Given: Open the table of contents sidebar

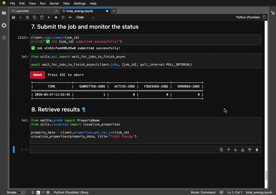Looking at the screenshot, I should tap(4, 38).
